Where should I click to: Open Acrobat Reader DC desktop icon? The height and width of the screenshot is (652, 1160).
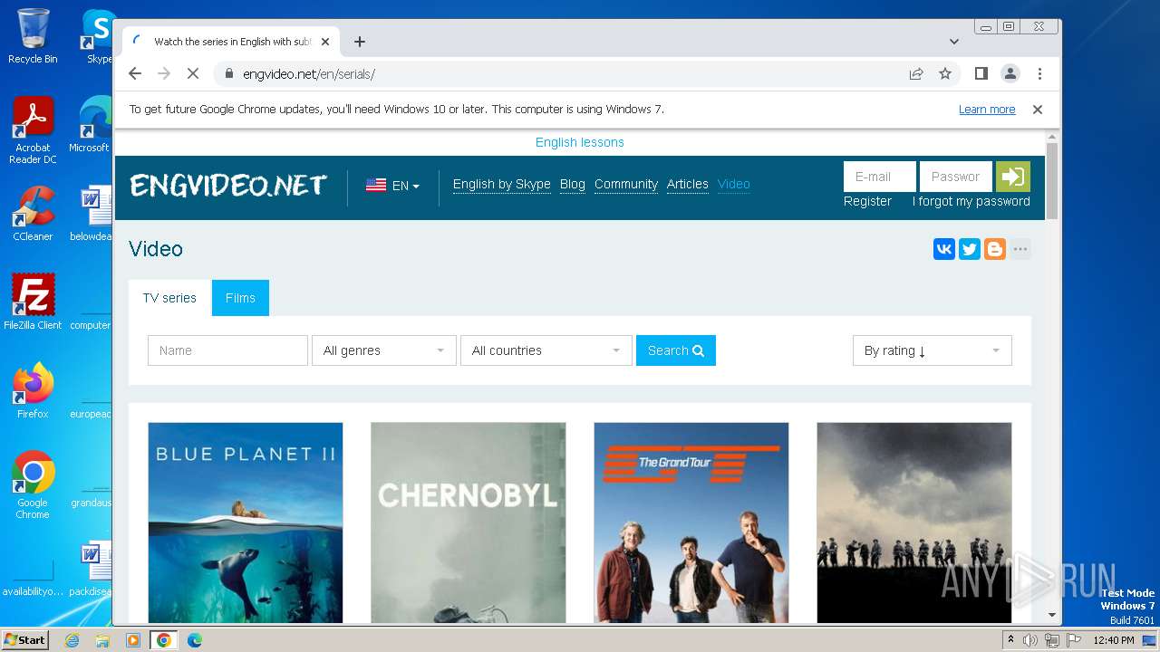[x=33, y=130]
